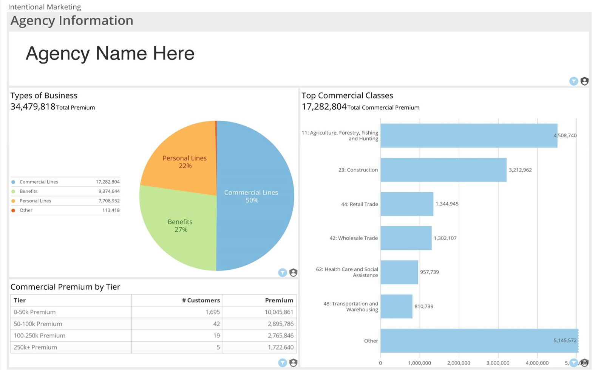Sort table by Premium column header
Screen dimensions: 598x370
[x=279, y=300]
